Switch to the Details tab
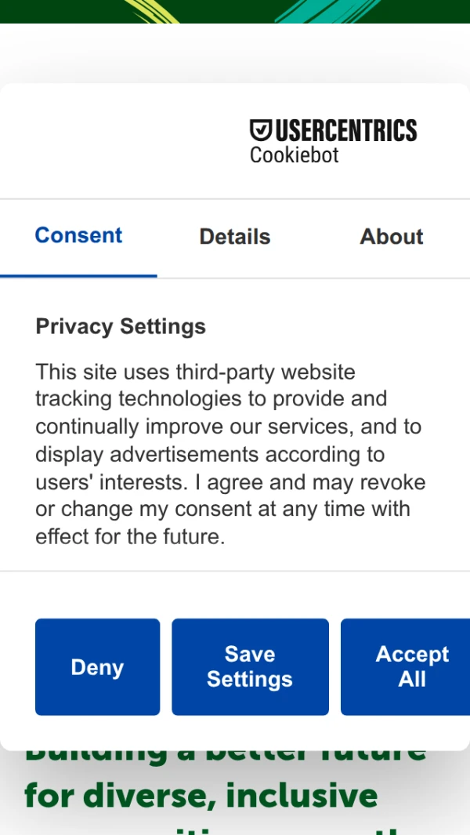470x835 pixels. coord(234,237)
